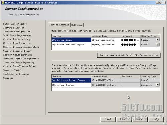Viewport: 167px width, 125px height.
Task: Click the Account Name header in the lower table
Action: click(x=106, y=76)
